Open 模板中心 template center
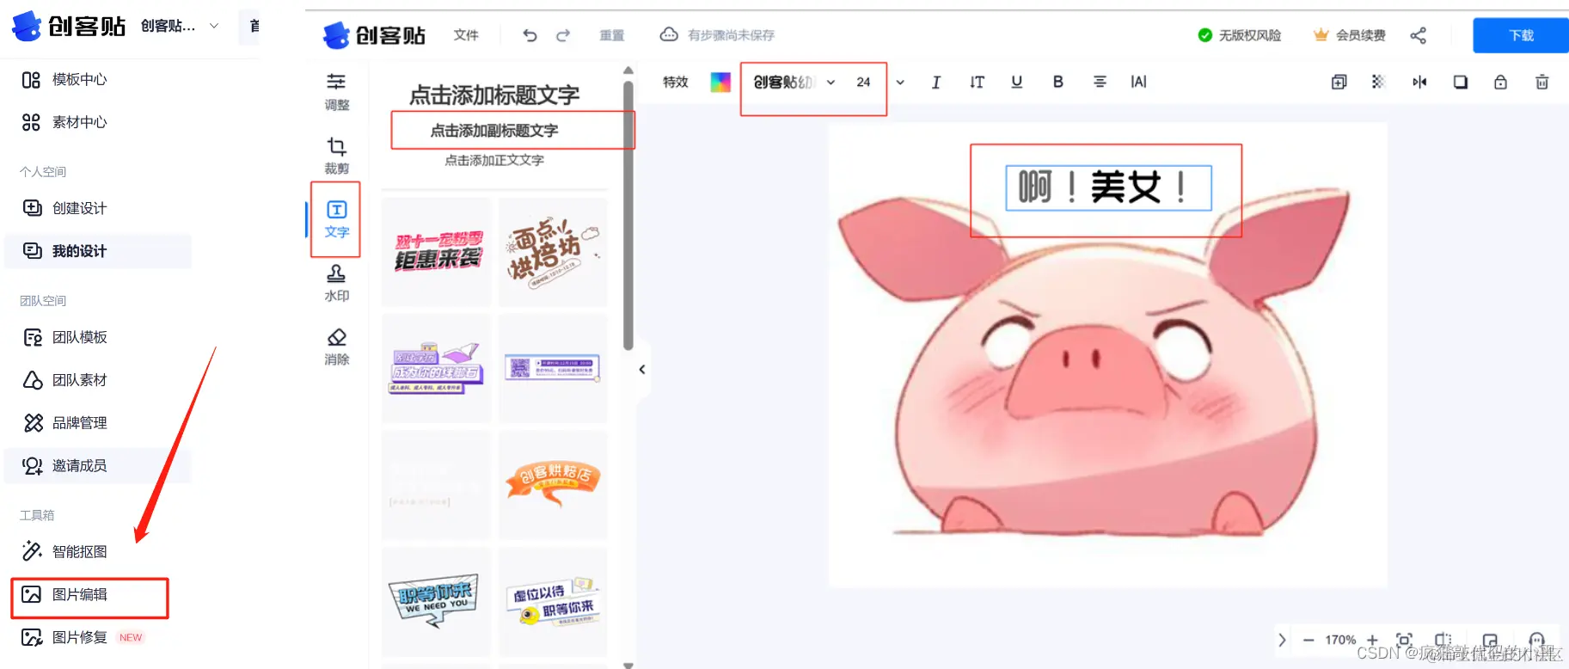 point(64,79)
